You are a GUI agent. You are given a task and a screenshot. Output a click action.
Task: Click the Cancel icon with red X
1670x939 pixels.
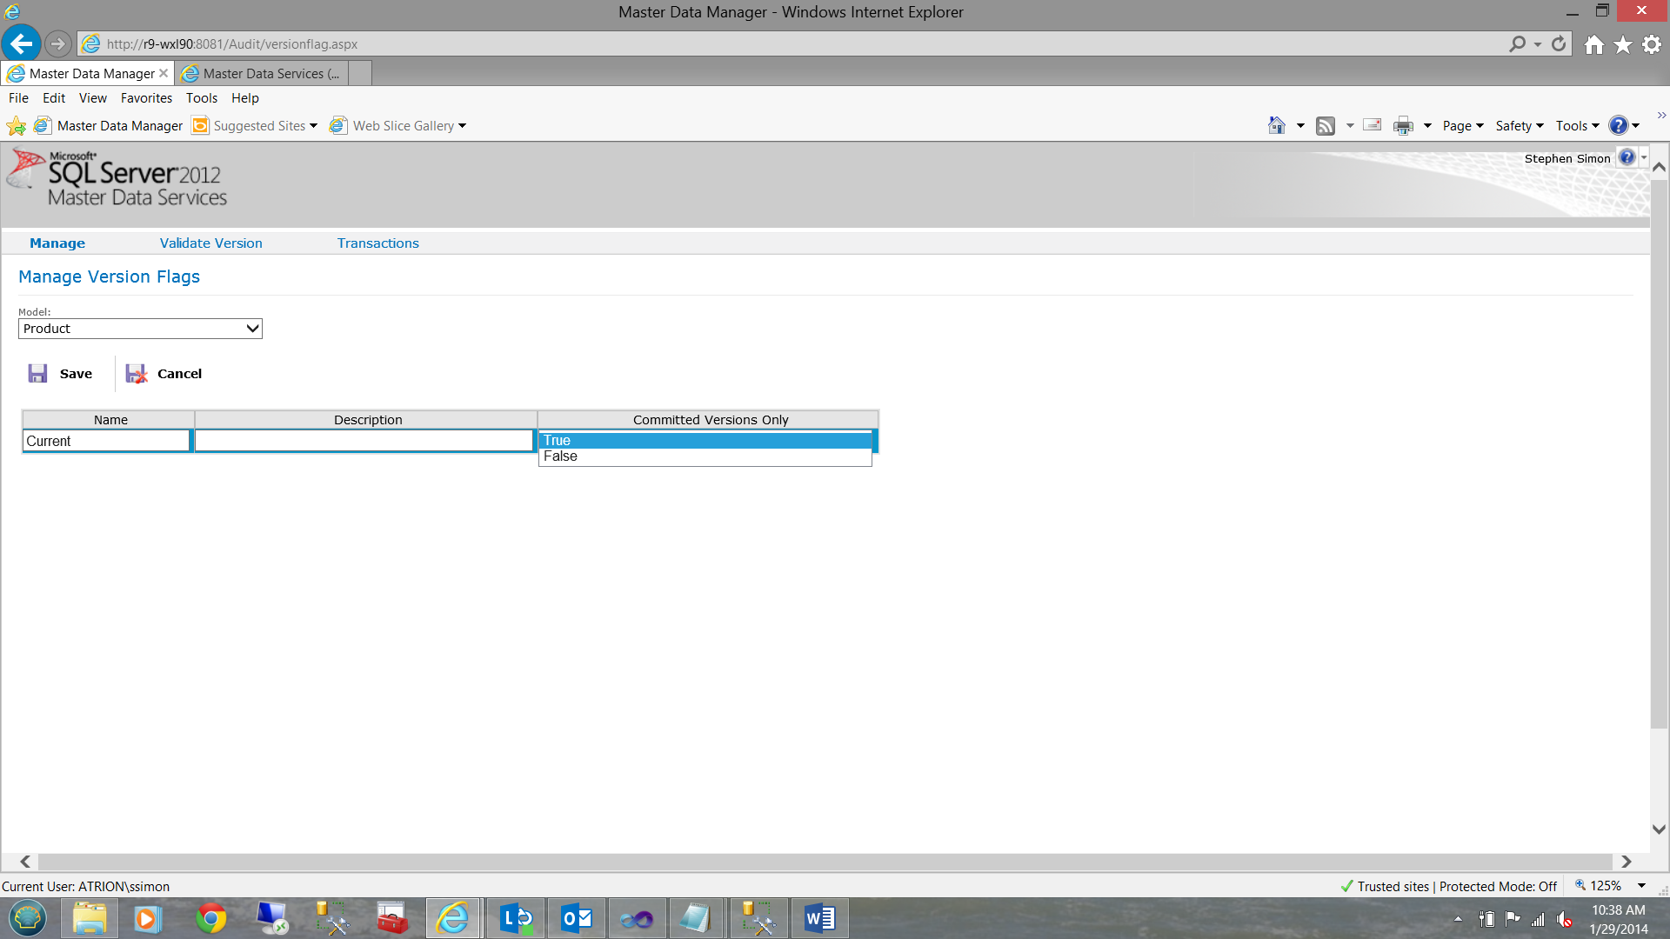137,374
